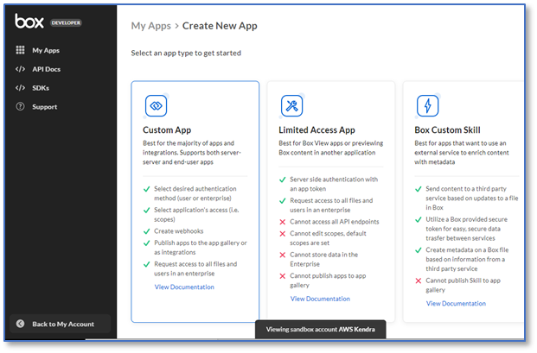This screenshot has height=353, width=537.
Task: Open API Docs from the sidebar
Action: 46,69
